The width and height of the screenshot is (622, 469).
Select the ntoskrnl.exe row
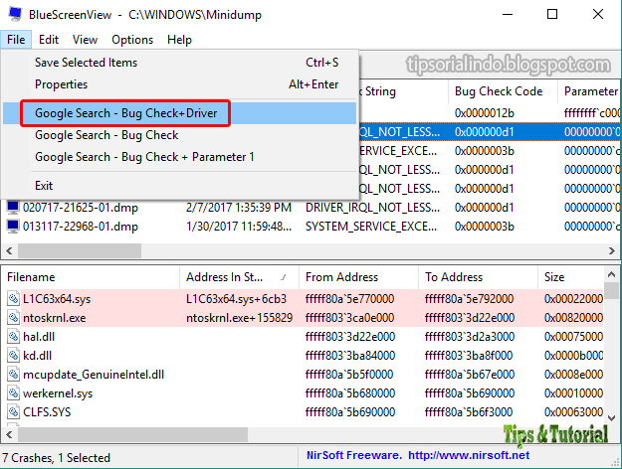click(x=303, y=318)
